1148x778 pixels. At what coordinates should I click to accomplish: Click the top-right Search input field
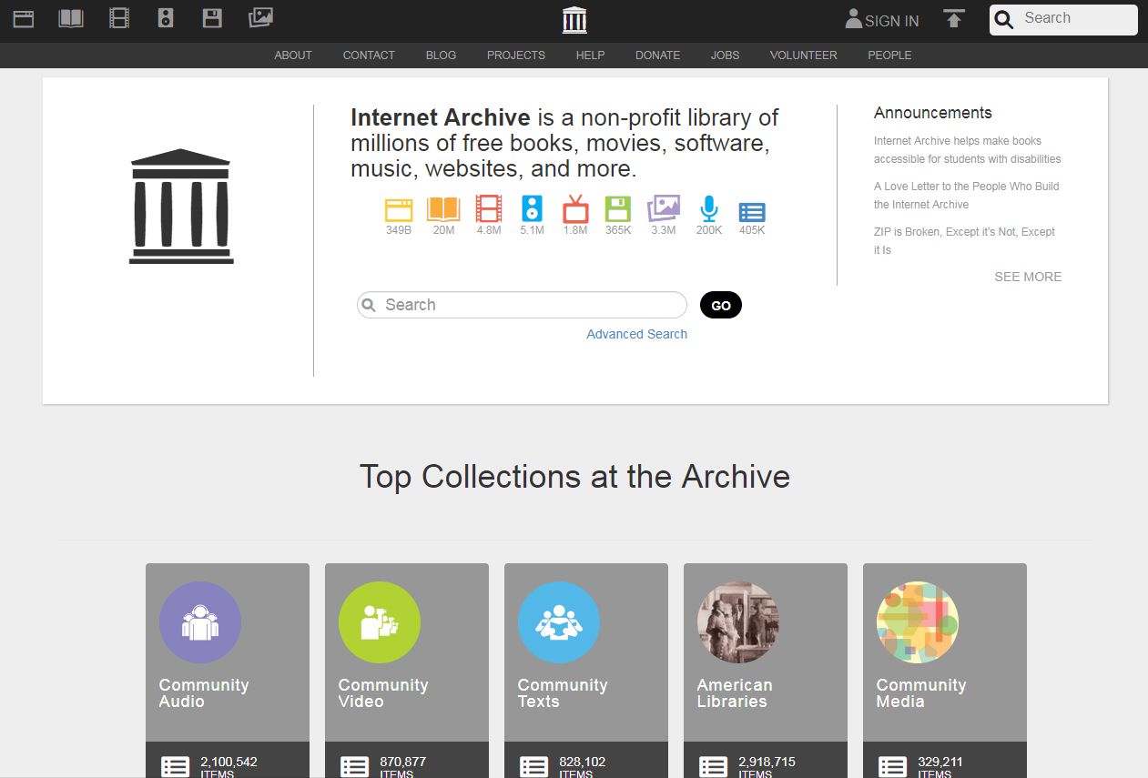[x=1063, y=20]
